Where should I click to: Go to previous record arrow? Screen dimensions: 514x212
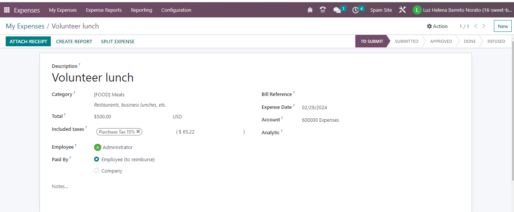point(476,26)
